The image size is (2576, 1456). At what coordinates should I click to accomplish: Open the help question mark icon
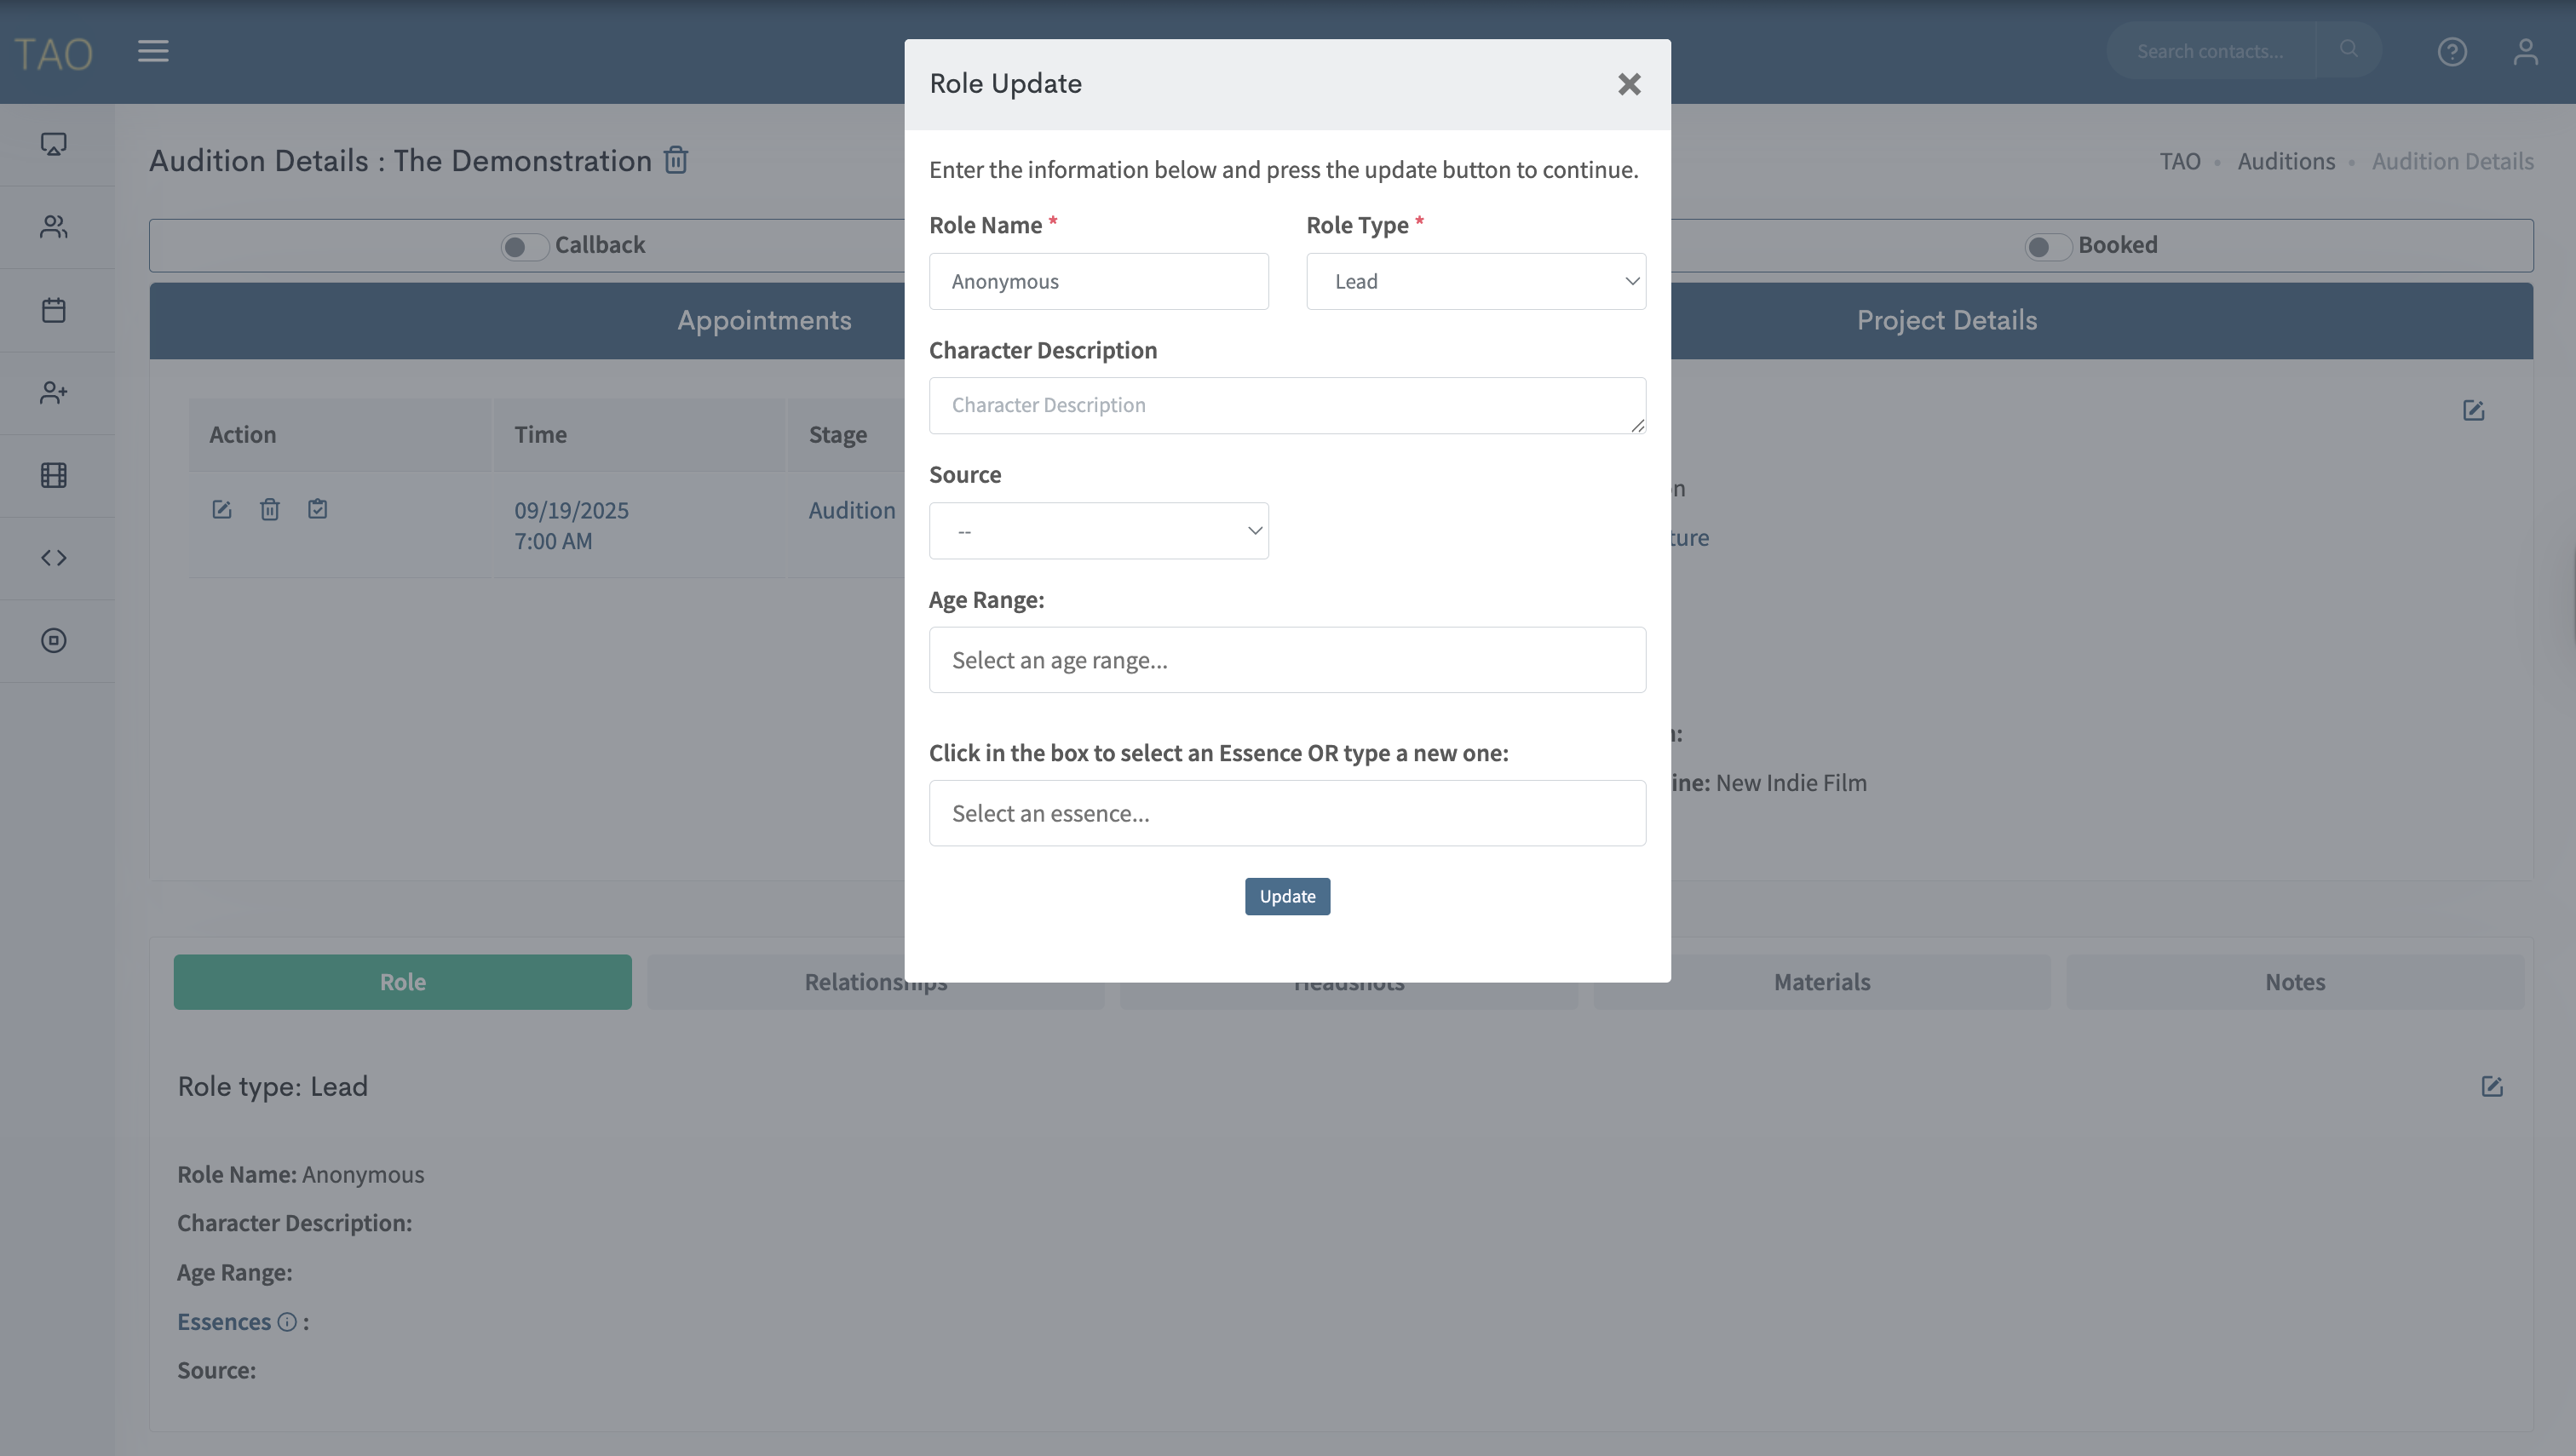point(2451,51)
